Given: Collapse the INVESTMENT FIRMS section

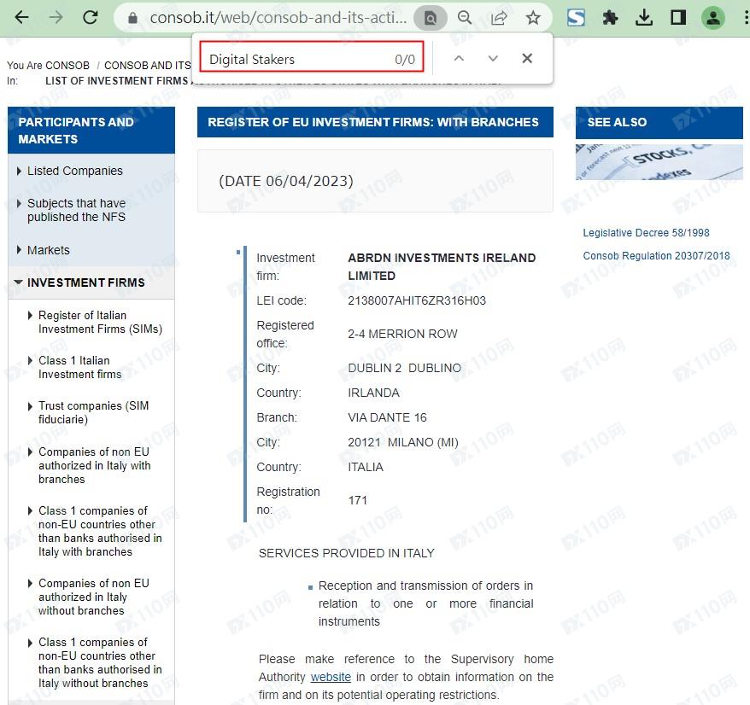Looking at the screenshot, I should click(x=85, y=283).
